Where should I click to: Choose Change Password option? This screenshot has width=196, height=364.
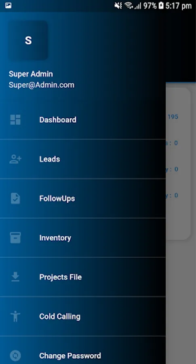click(x=83, y=350)
